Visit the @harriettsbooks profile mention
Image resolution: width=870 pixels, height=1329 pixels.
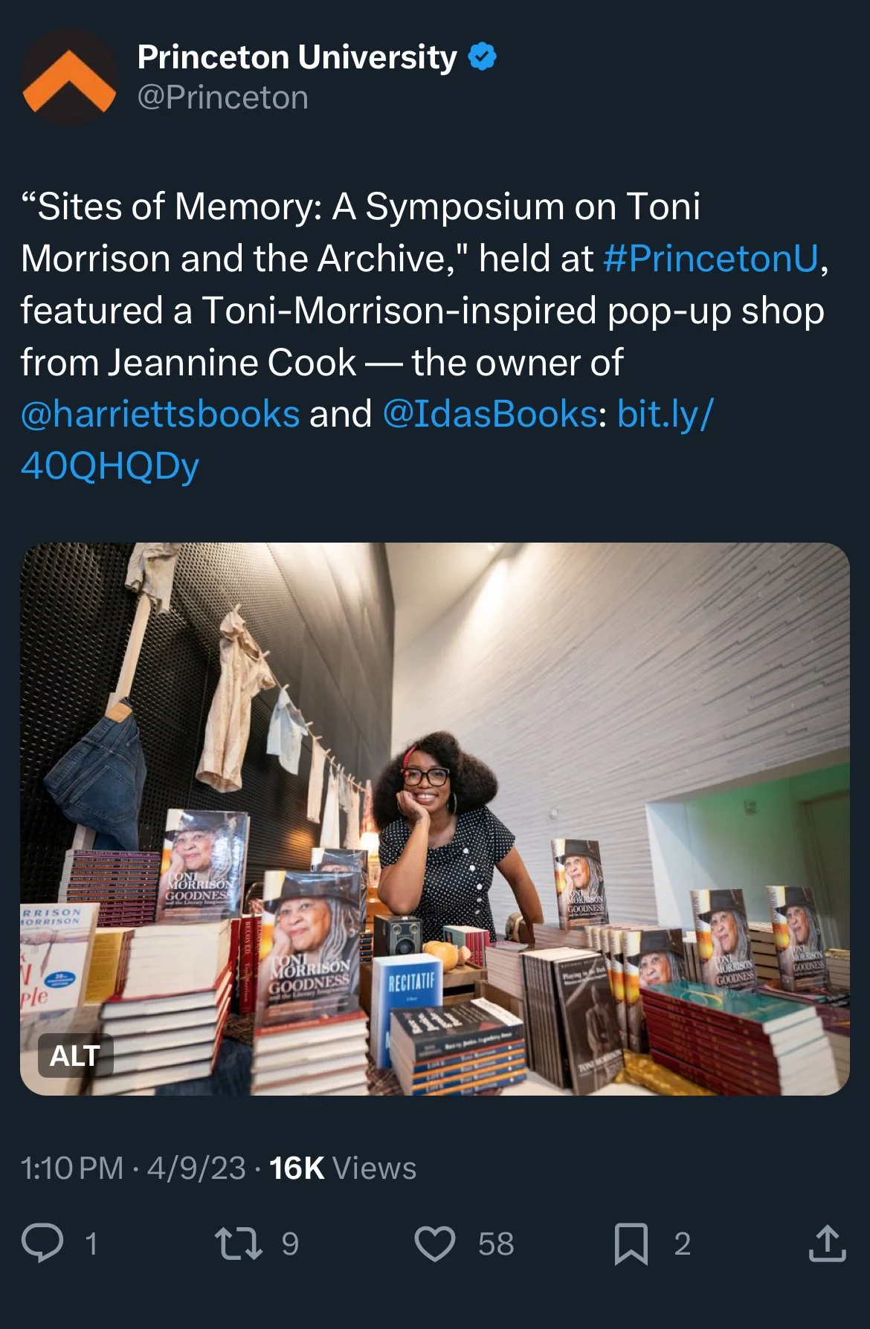coord(160,414)
